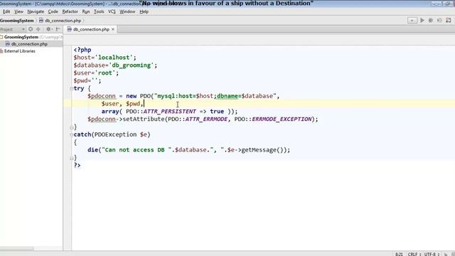Click cursor position 8:21 in status bar
455x256 pixels.
click(399, 254)
